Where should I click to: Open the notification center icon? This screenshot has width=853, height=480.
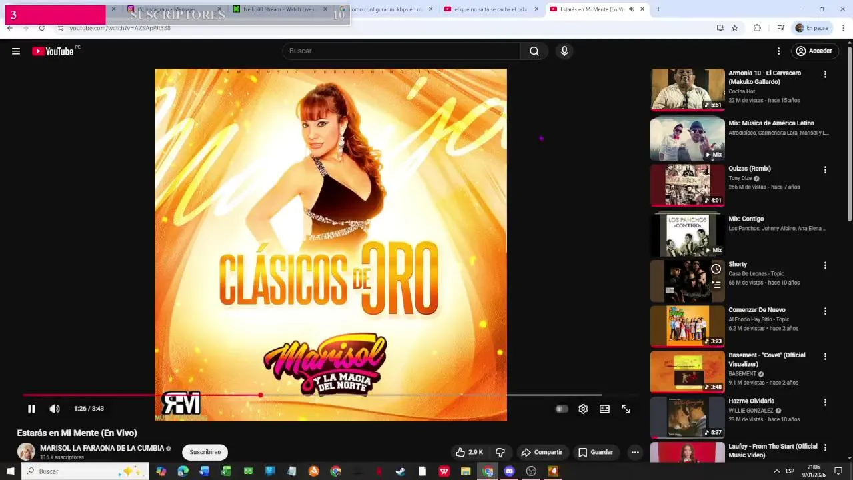(838, 471)
